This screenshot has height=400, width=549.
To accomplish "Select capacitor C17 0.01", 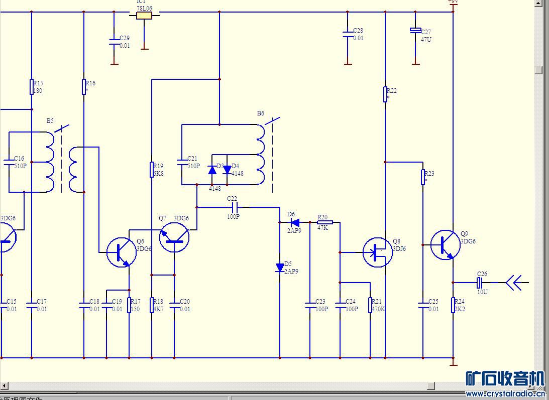I will pyautogui.click(x=32, y=305).
